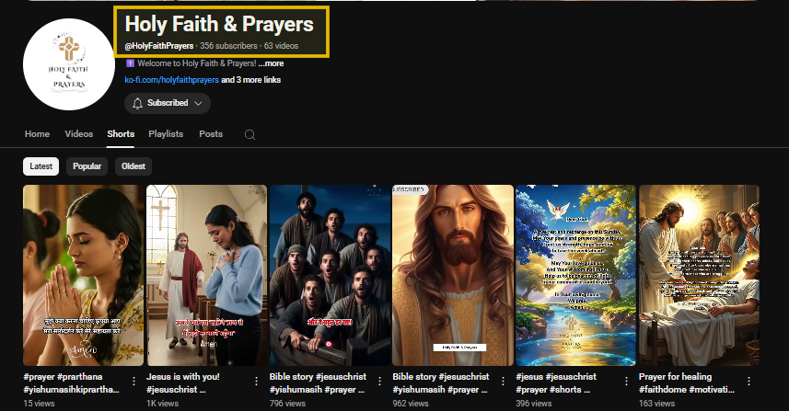Click the '163 views' count

pyautogui.click(x=656, y=404)
